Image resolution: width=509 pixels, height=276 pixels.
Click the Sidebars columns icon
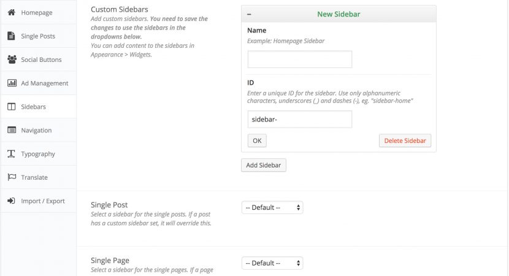click(x=12, y=107)
